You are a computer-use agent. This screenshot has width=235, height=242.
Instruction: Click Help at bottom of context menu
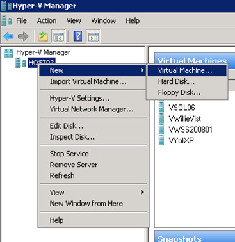pos(93,220)
